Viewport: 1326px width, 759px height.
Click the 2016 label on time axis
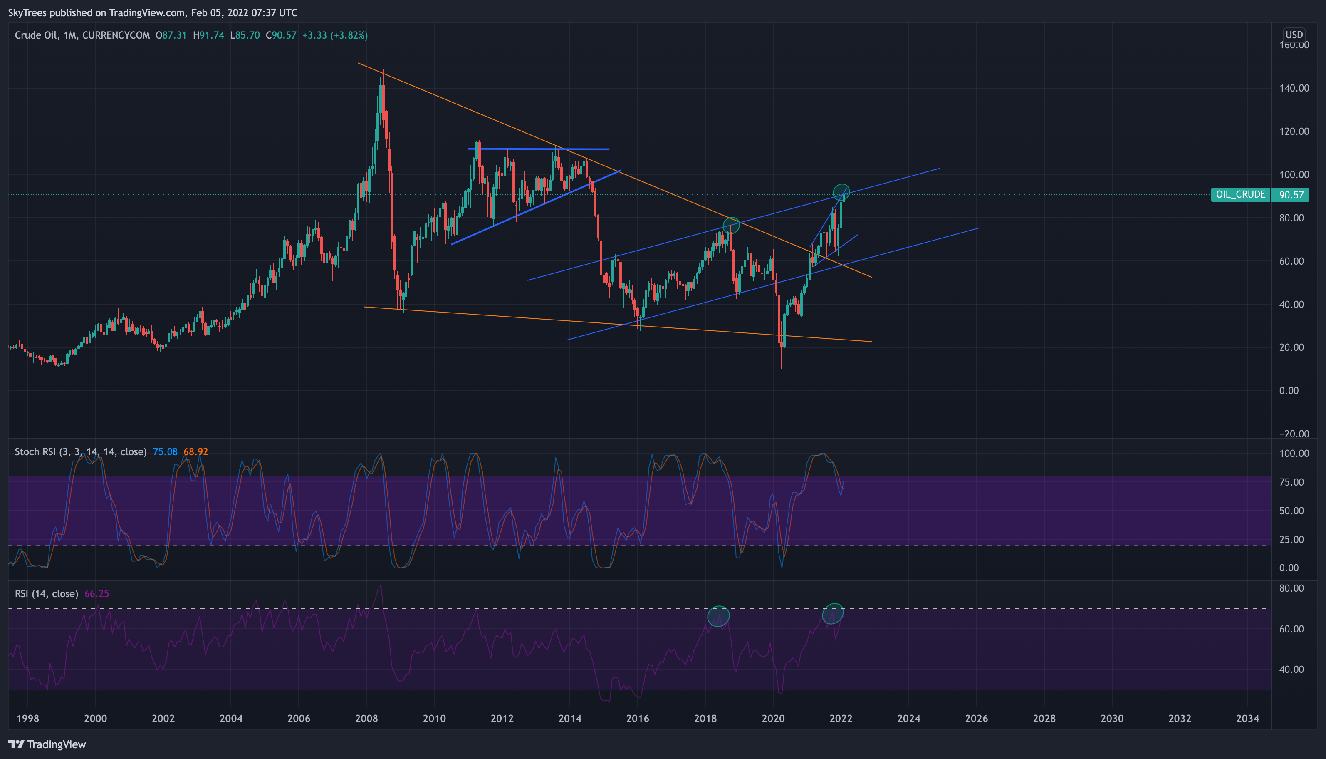coord(638,718)
